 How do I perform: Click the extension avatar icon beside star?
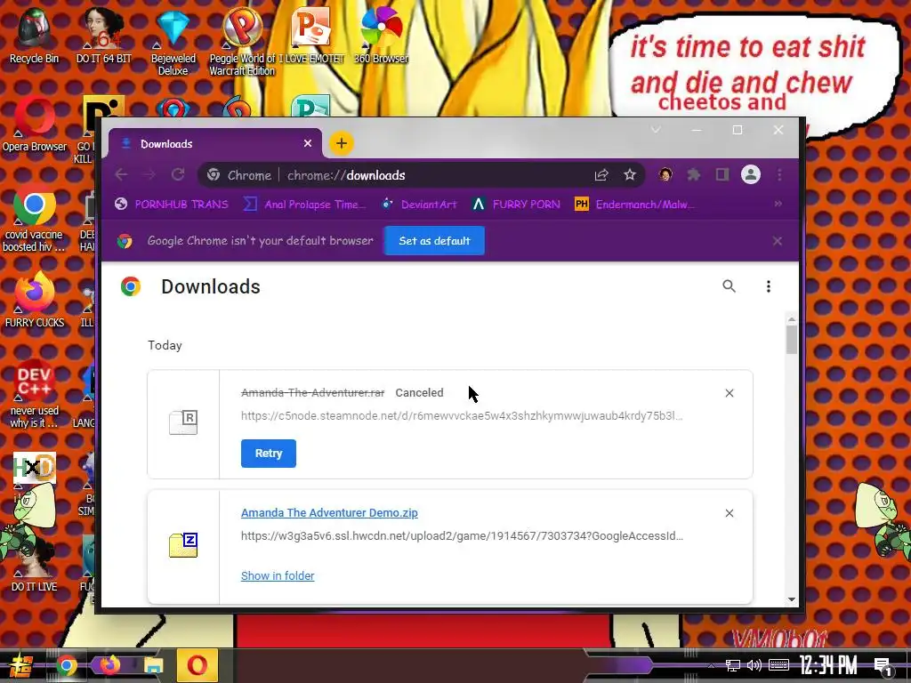pos(665,175)
